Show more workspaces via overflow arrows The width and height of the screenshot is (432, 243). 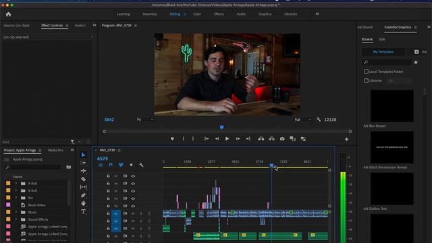click(x=317, y=13)
